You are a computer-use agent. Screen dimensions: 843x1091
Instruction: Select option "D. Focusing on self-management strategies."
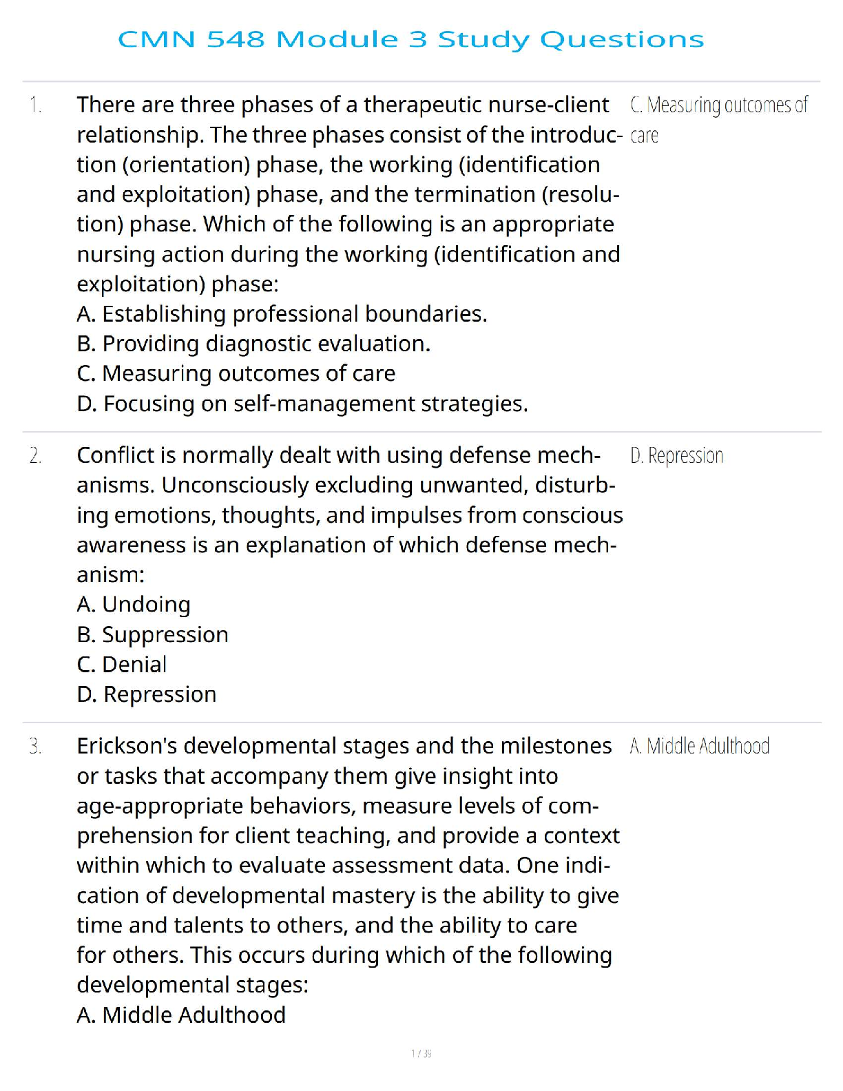(x=302, y=404)
